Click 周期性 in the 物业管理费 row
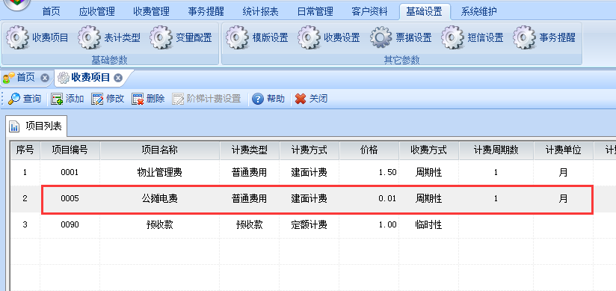 [x=428, y=173]
